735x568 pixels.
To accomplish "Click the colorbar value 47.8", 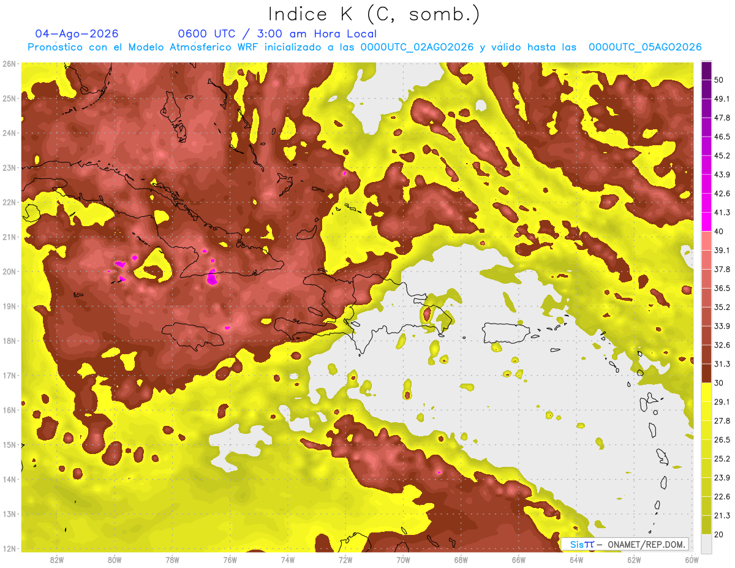I will pyautogui.click(x=722, y=118).
